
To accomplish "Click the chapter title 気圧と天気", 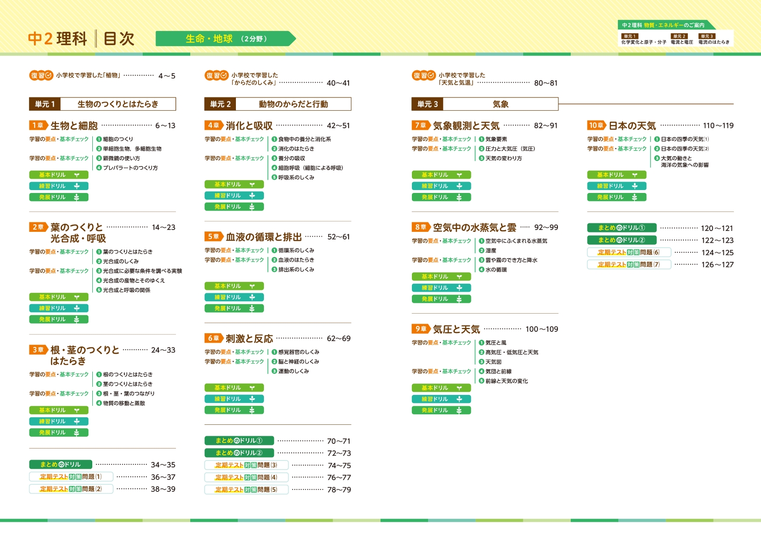I will pyautogui.click(x=457, y=329).
